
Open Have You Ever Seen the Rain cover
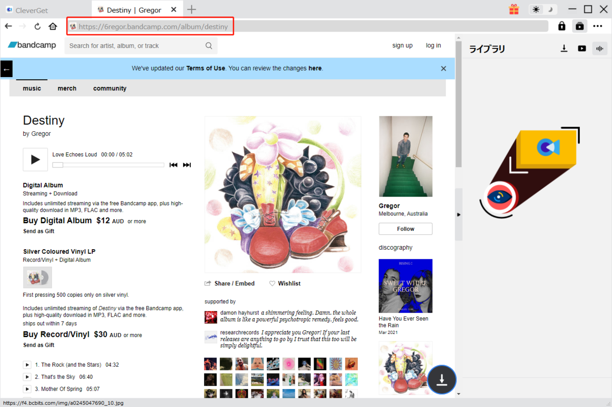(x=405, y=286)
